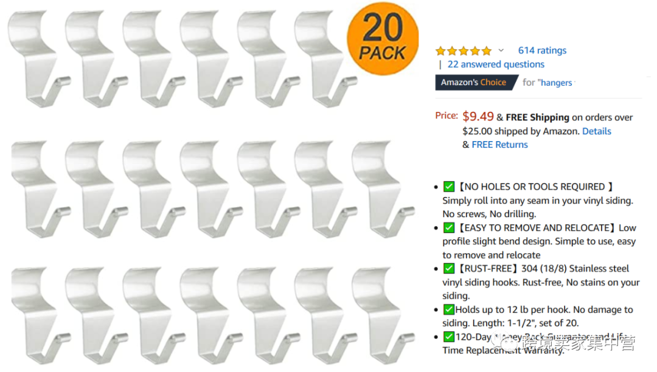The height and width of the screenshot is (372, 657).
Task: Click the checkmark beside EASY TO REMOVE AND RELOCATE
Action: [449, 228]
